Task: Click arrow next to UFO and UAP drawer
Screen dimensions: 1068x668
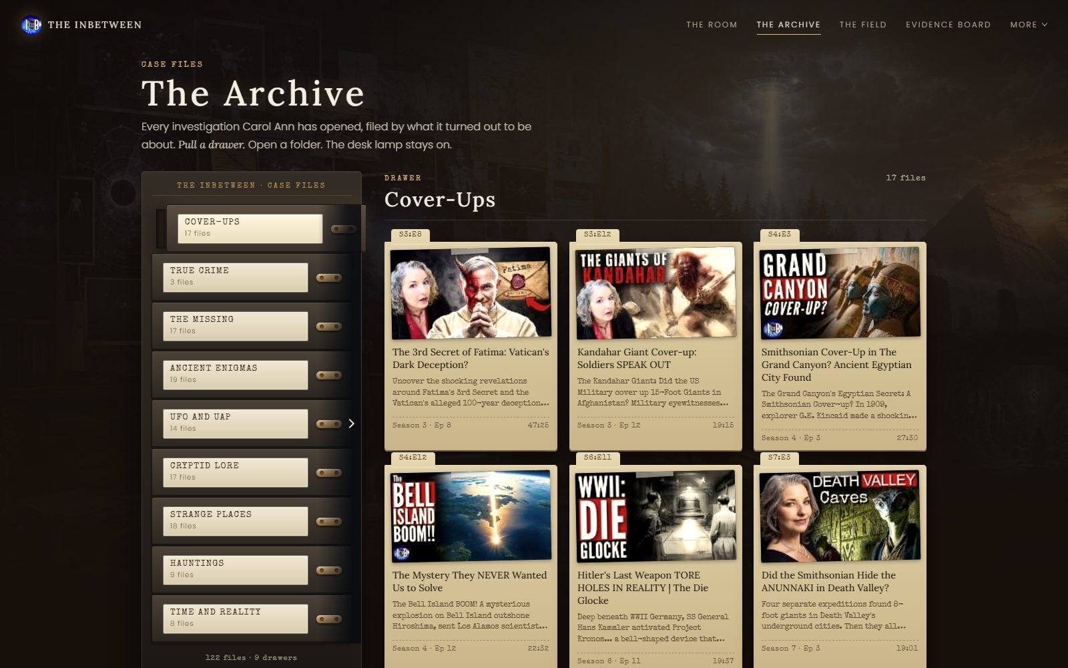Action: [x=351, y=424]
